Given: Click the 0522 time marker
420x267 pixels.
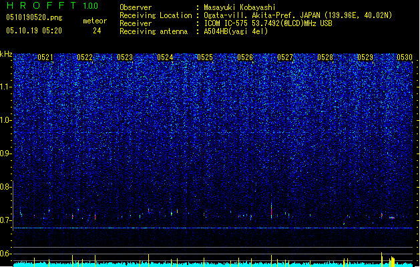Looking at the screenshot, I should (x=85, y=57).
